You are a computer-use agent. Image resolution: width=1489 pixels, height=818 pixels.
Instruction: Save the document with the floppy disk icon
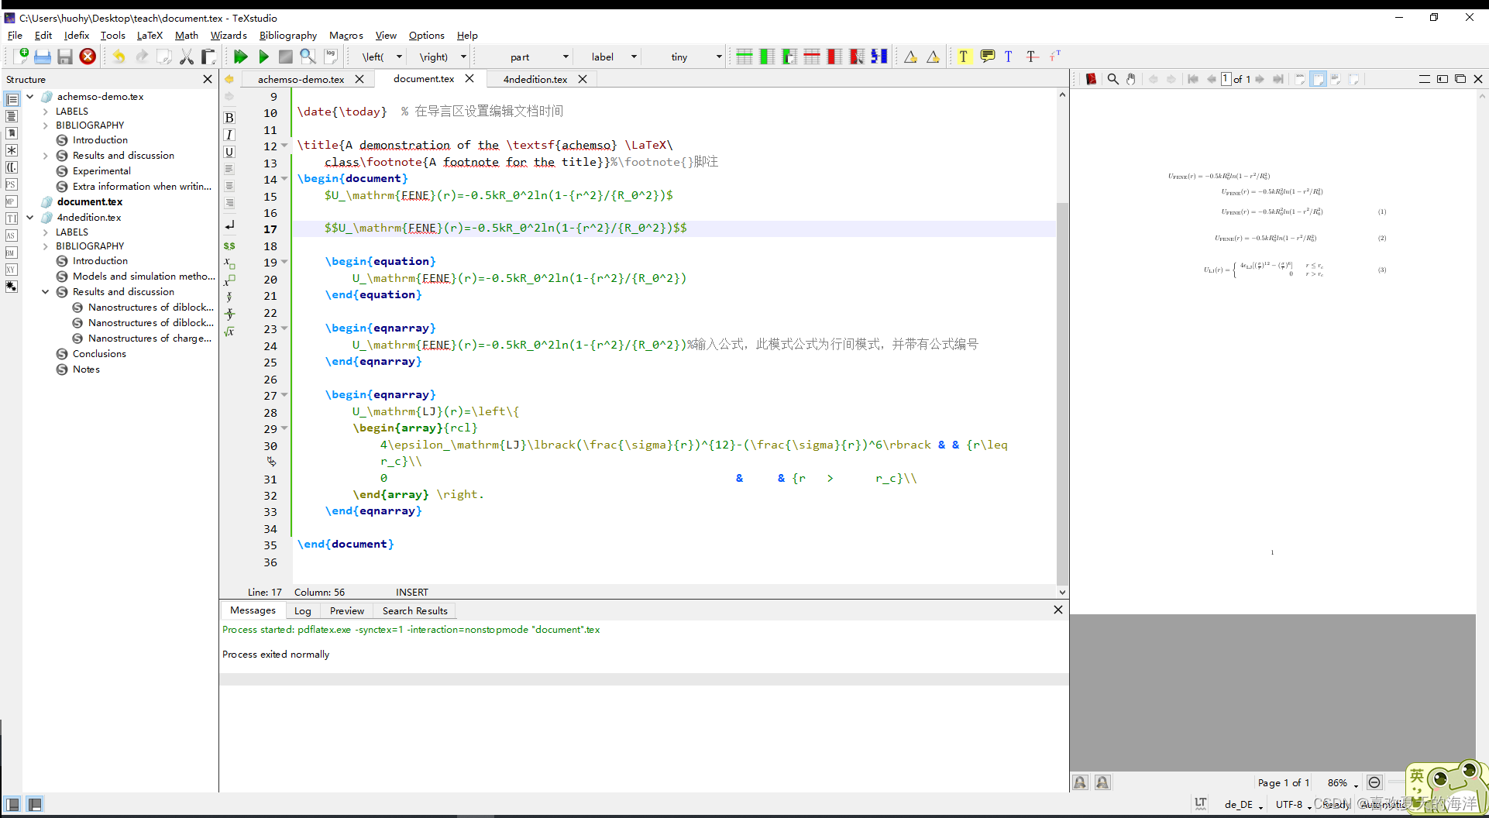pos(65,57)
